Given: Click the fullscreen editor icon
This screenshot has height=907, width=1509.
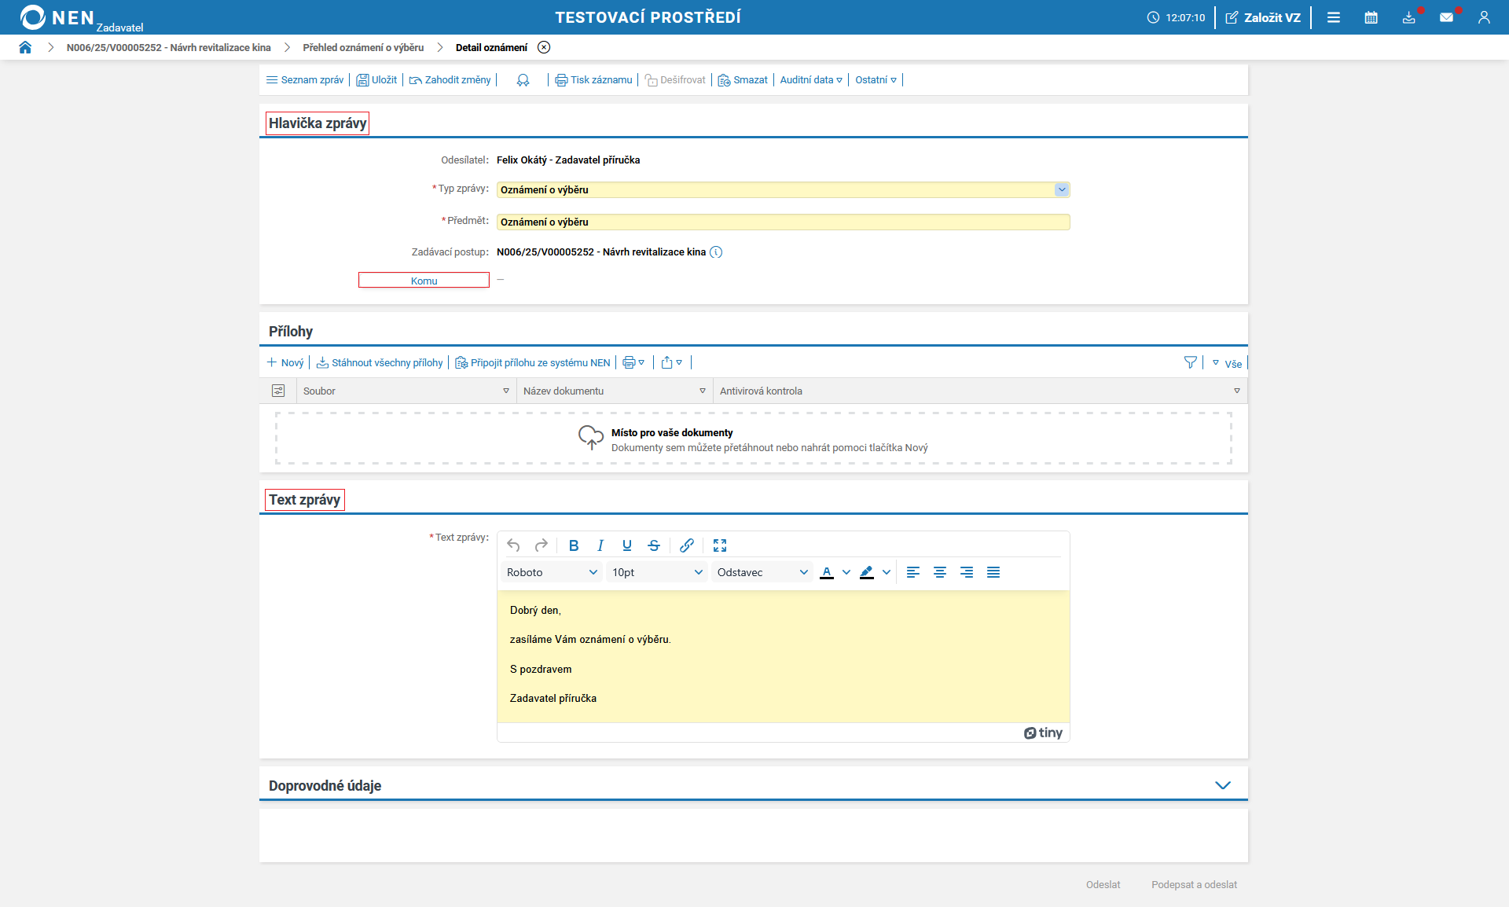Looking at the screenshot, I should click(x=720, y=545).
